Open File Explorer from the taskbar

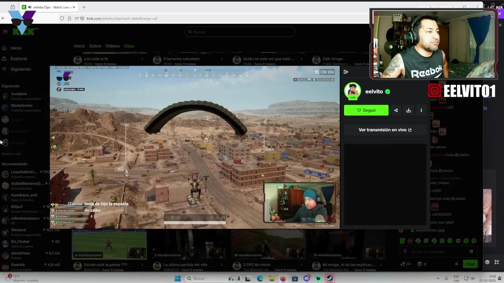[272, 279]
